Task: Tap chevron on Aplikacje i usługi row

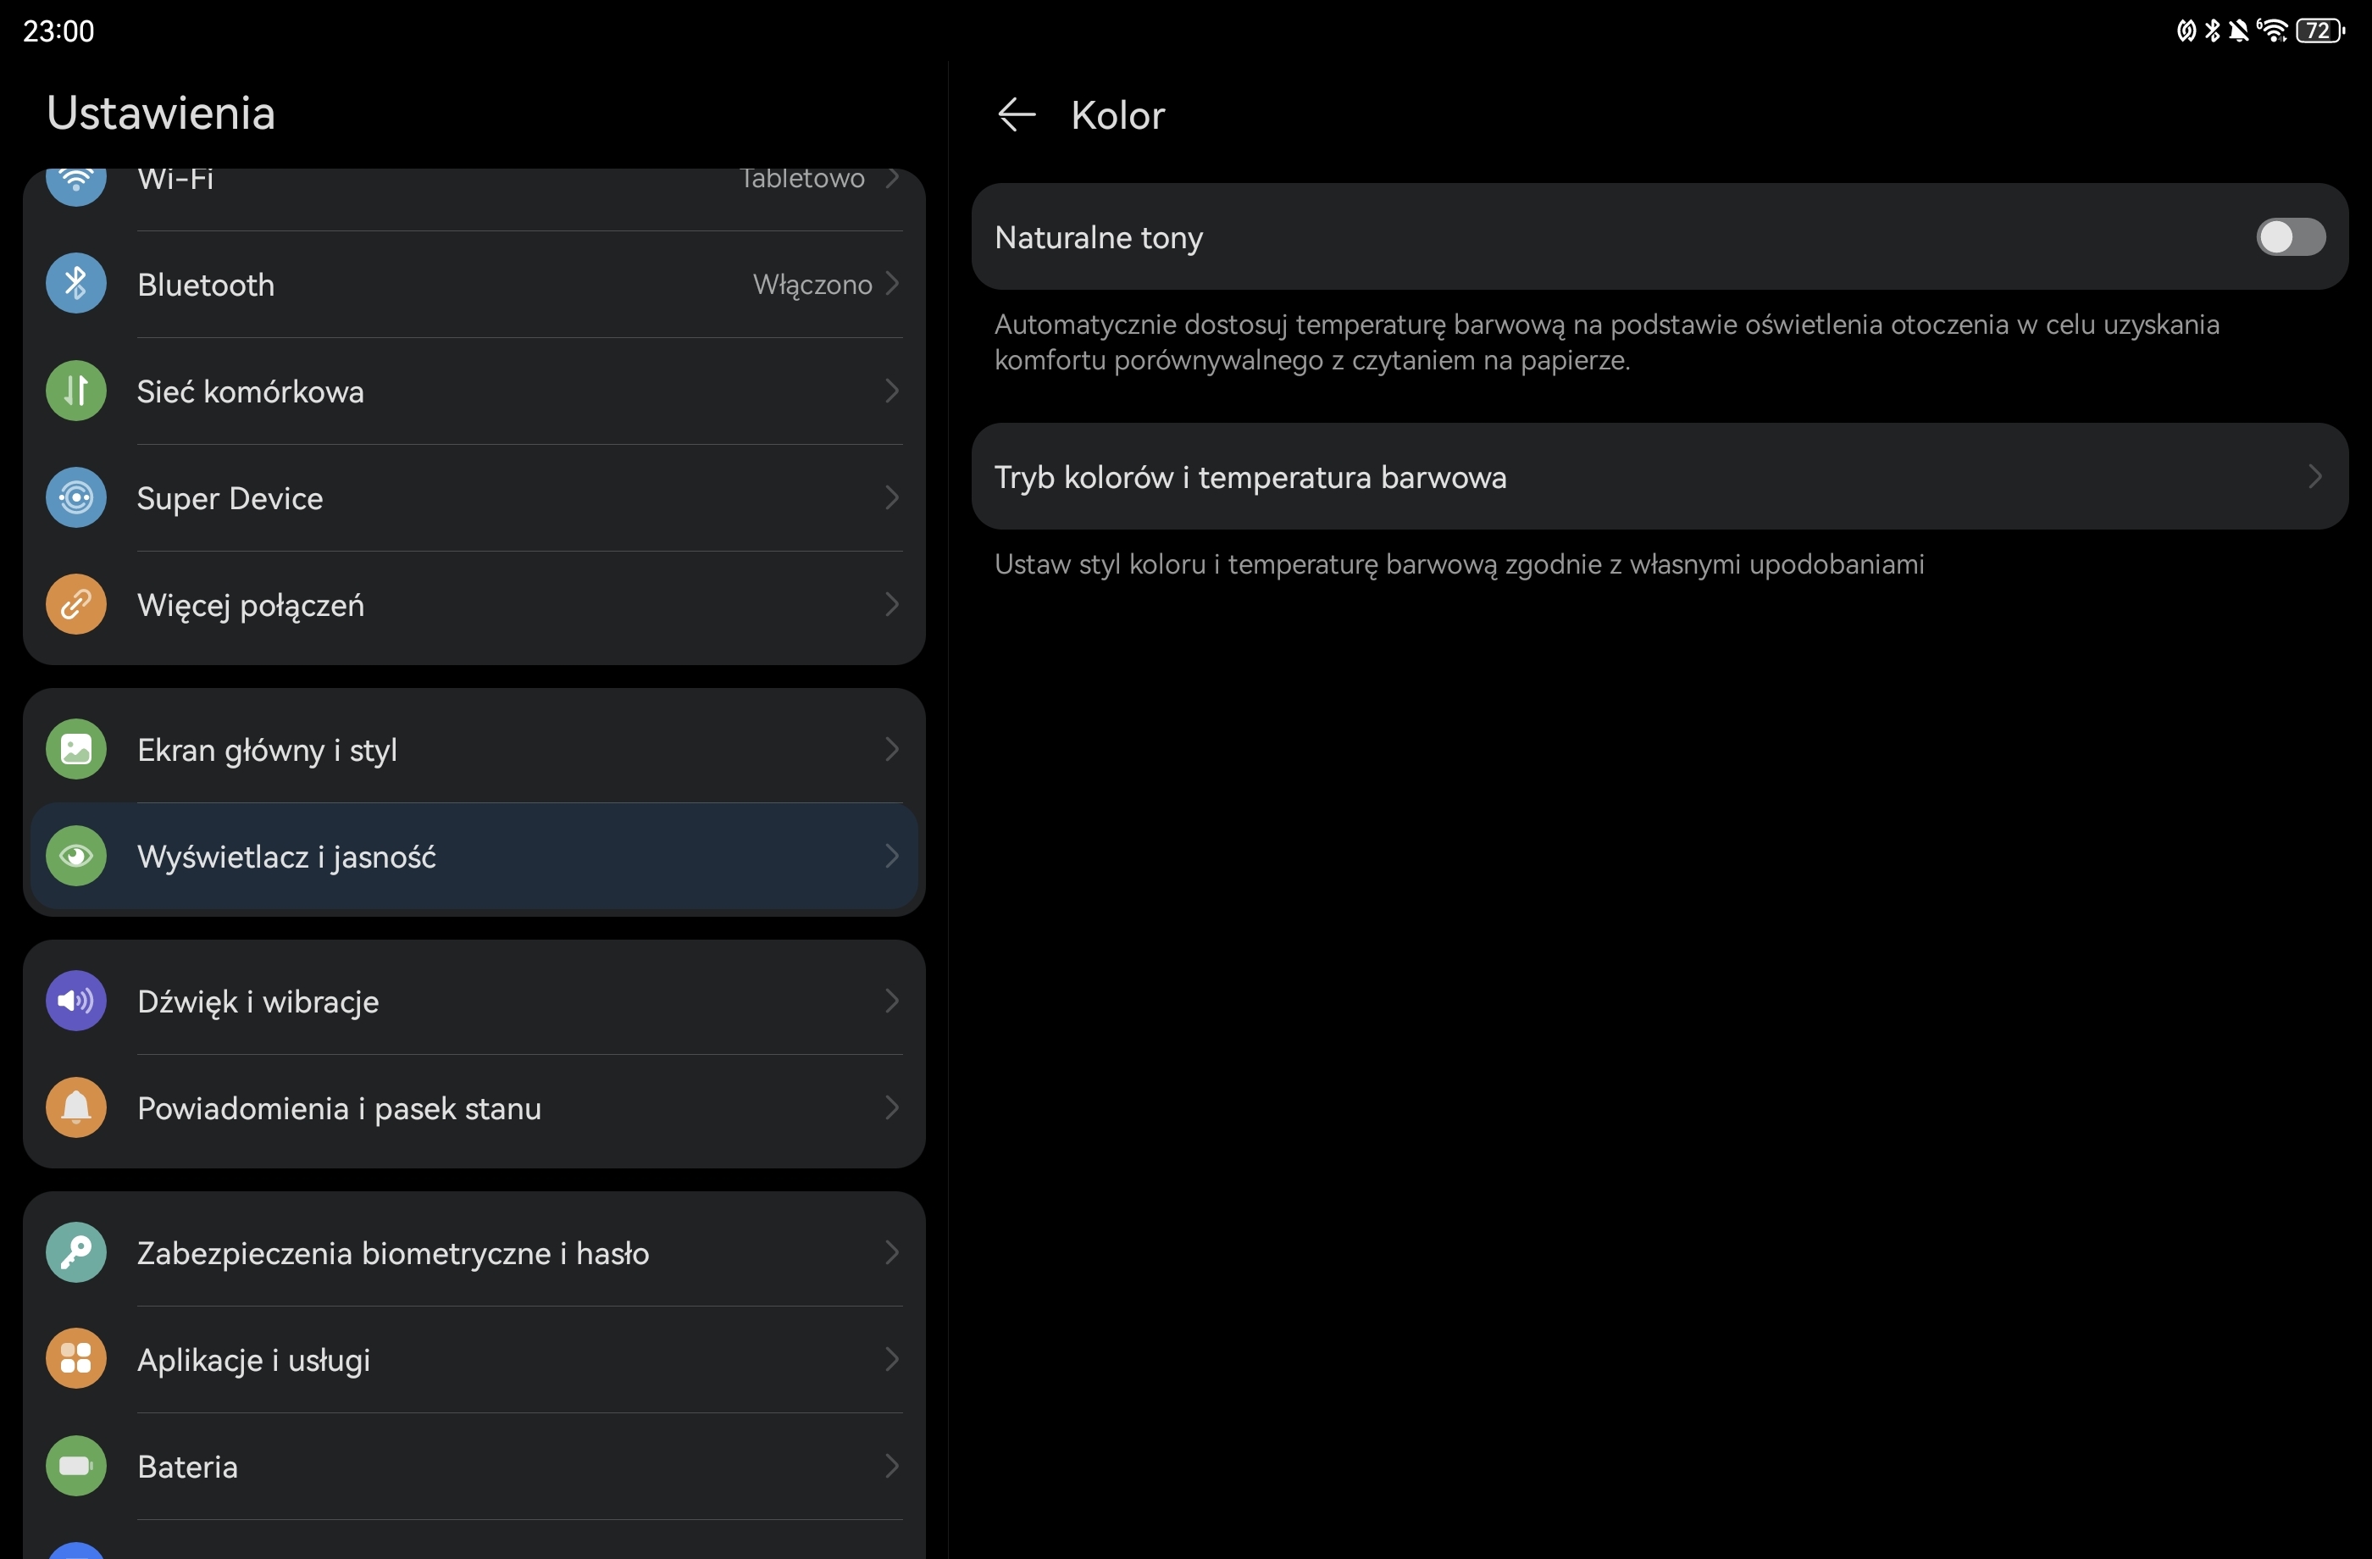Action: [x=893, y=1359]
